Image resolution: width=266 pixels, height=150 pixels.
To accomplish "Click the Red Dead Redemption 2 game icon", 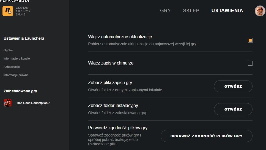I will (x=8, y=103).
